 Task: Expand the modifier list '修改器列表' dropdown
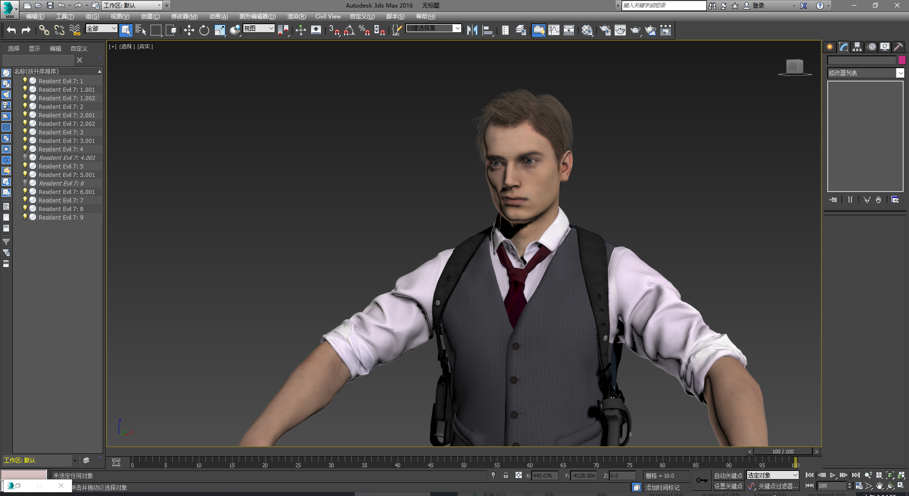(866, 73)
